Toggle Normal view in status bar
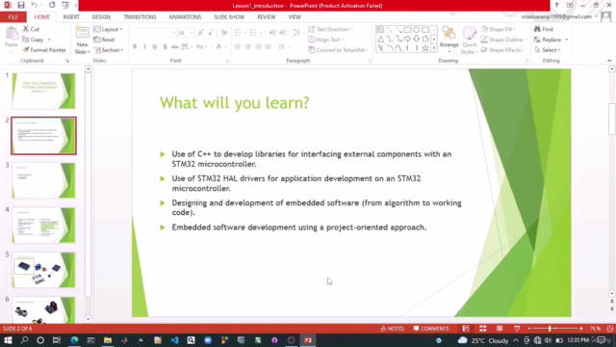 click(x=466, y=328)
